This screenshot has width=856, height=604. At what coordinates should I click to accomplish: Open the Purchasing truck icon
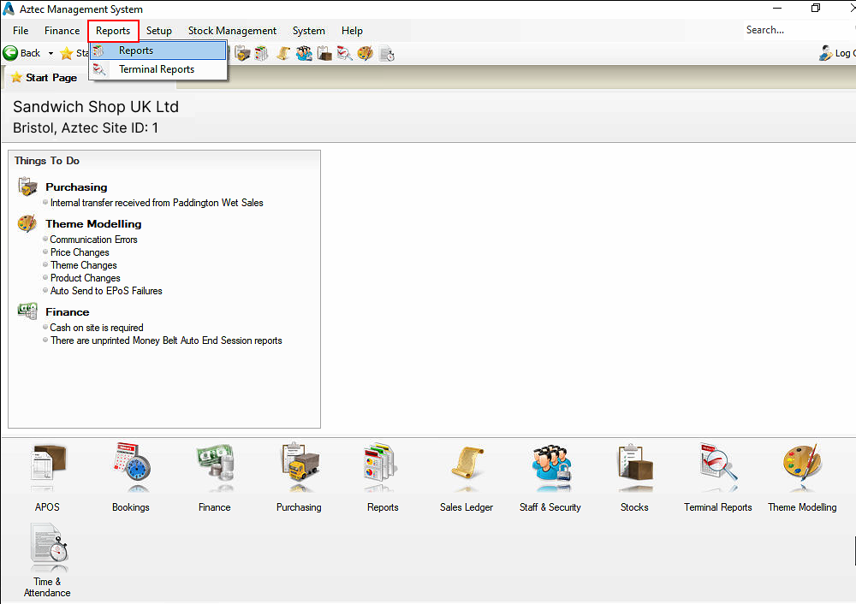pyautogui.click(x=299, y=468)
